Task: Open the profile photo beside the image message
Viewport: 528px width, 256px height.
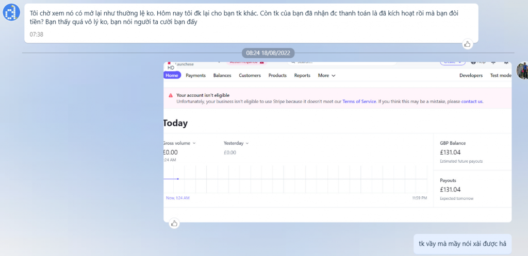Action: (522, 71)
